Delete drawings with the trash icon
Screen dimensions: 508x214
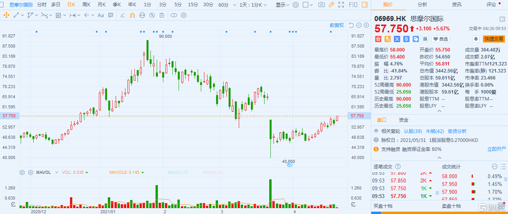[162, 15]
